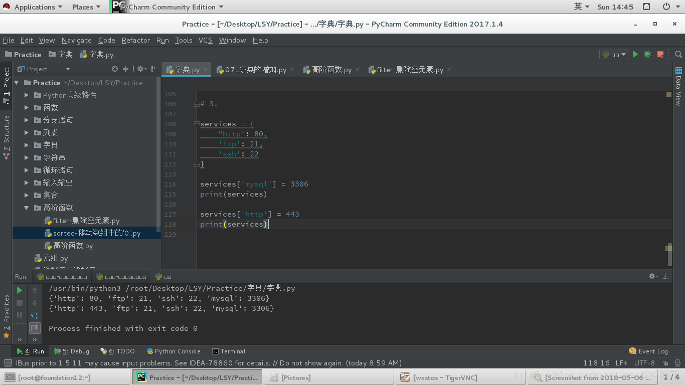The width and height of the screenshot is (685, 385).
Task: Click the down-arrow icon in Run panel
Action: (35, 303)
